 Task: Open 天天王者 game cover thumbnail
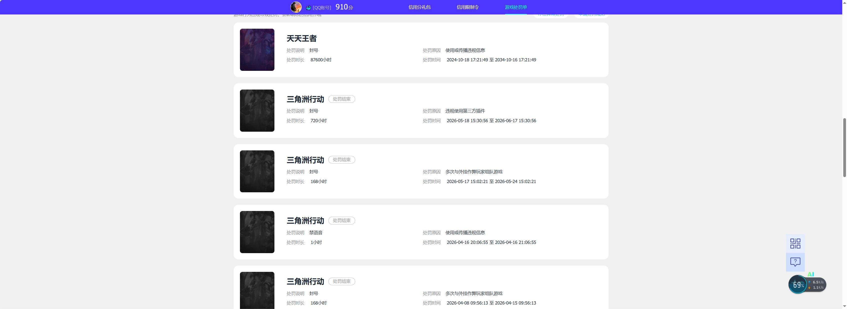tap(257, 50)
